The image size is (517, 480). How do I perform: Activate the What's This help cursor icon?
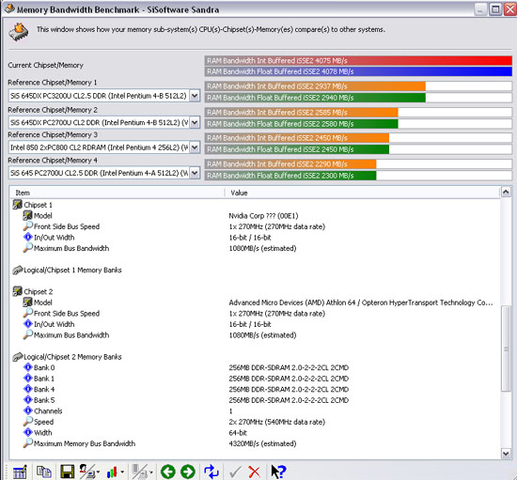[278, 472]
